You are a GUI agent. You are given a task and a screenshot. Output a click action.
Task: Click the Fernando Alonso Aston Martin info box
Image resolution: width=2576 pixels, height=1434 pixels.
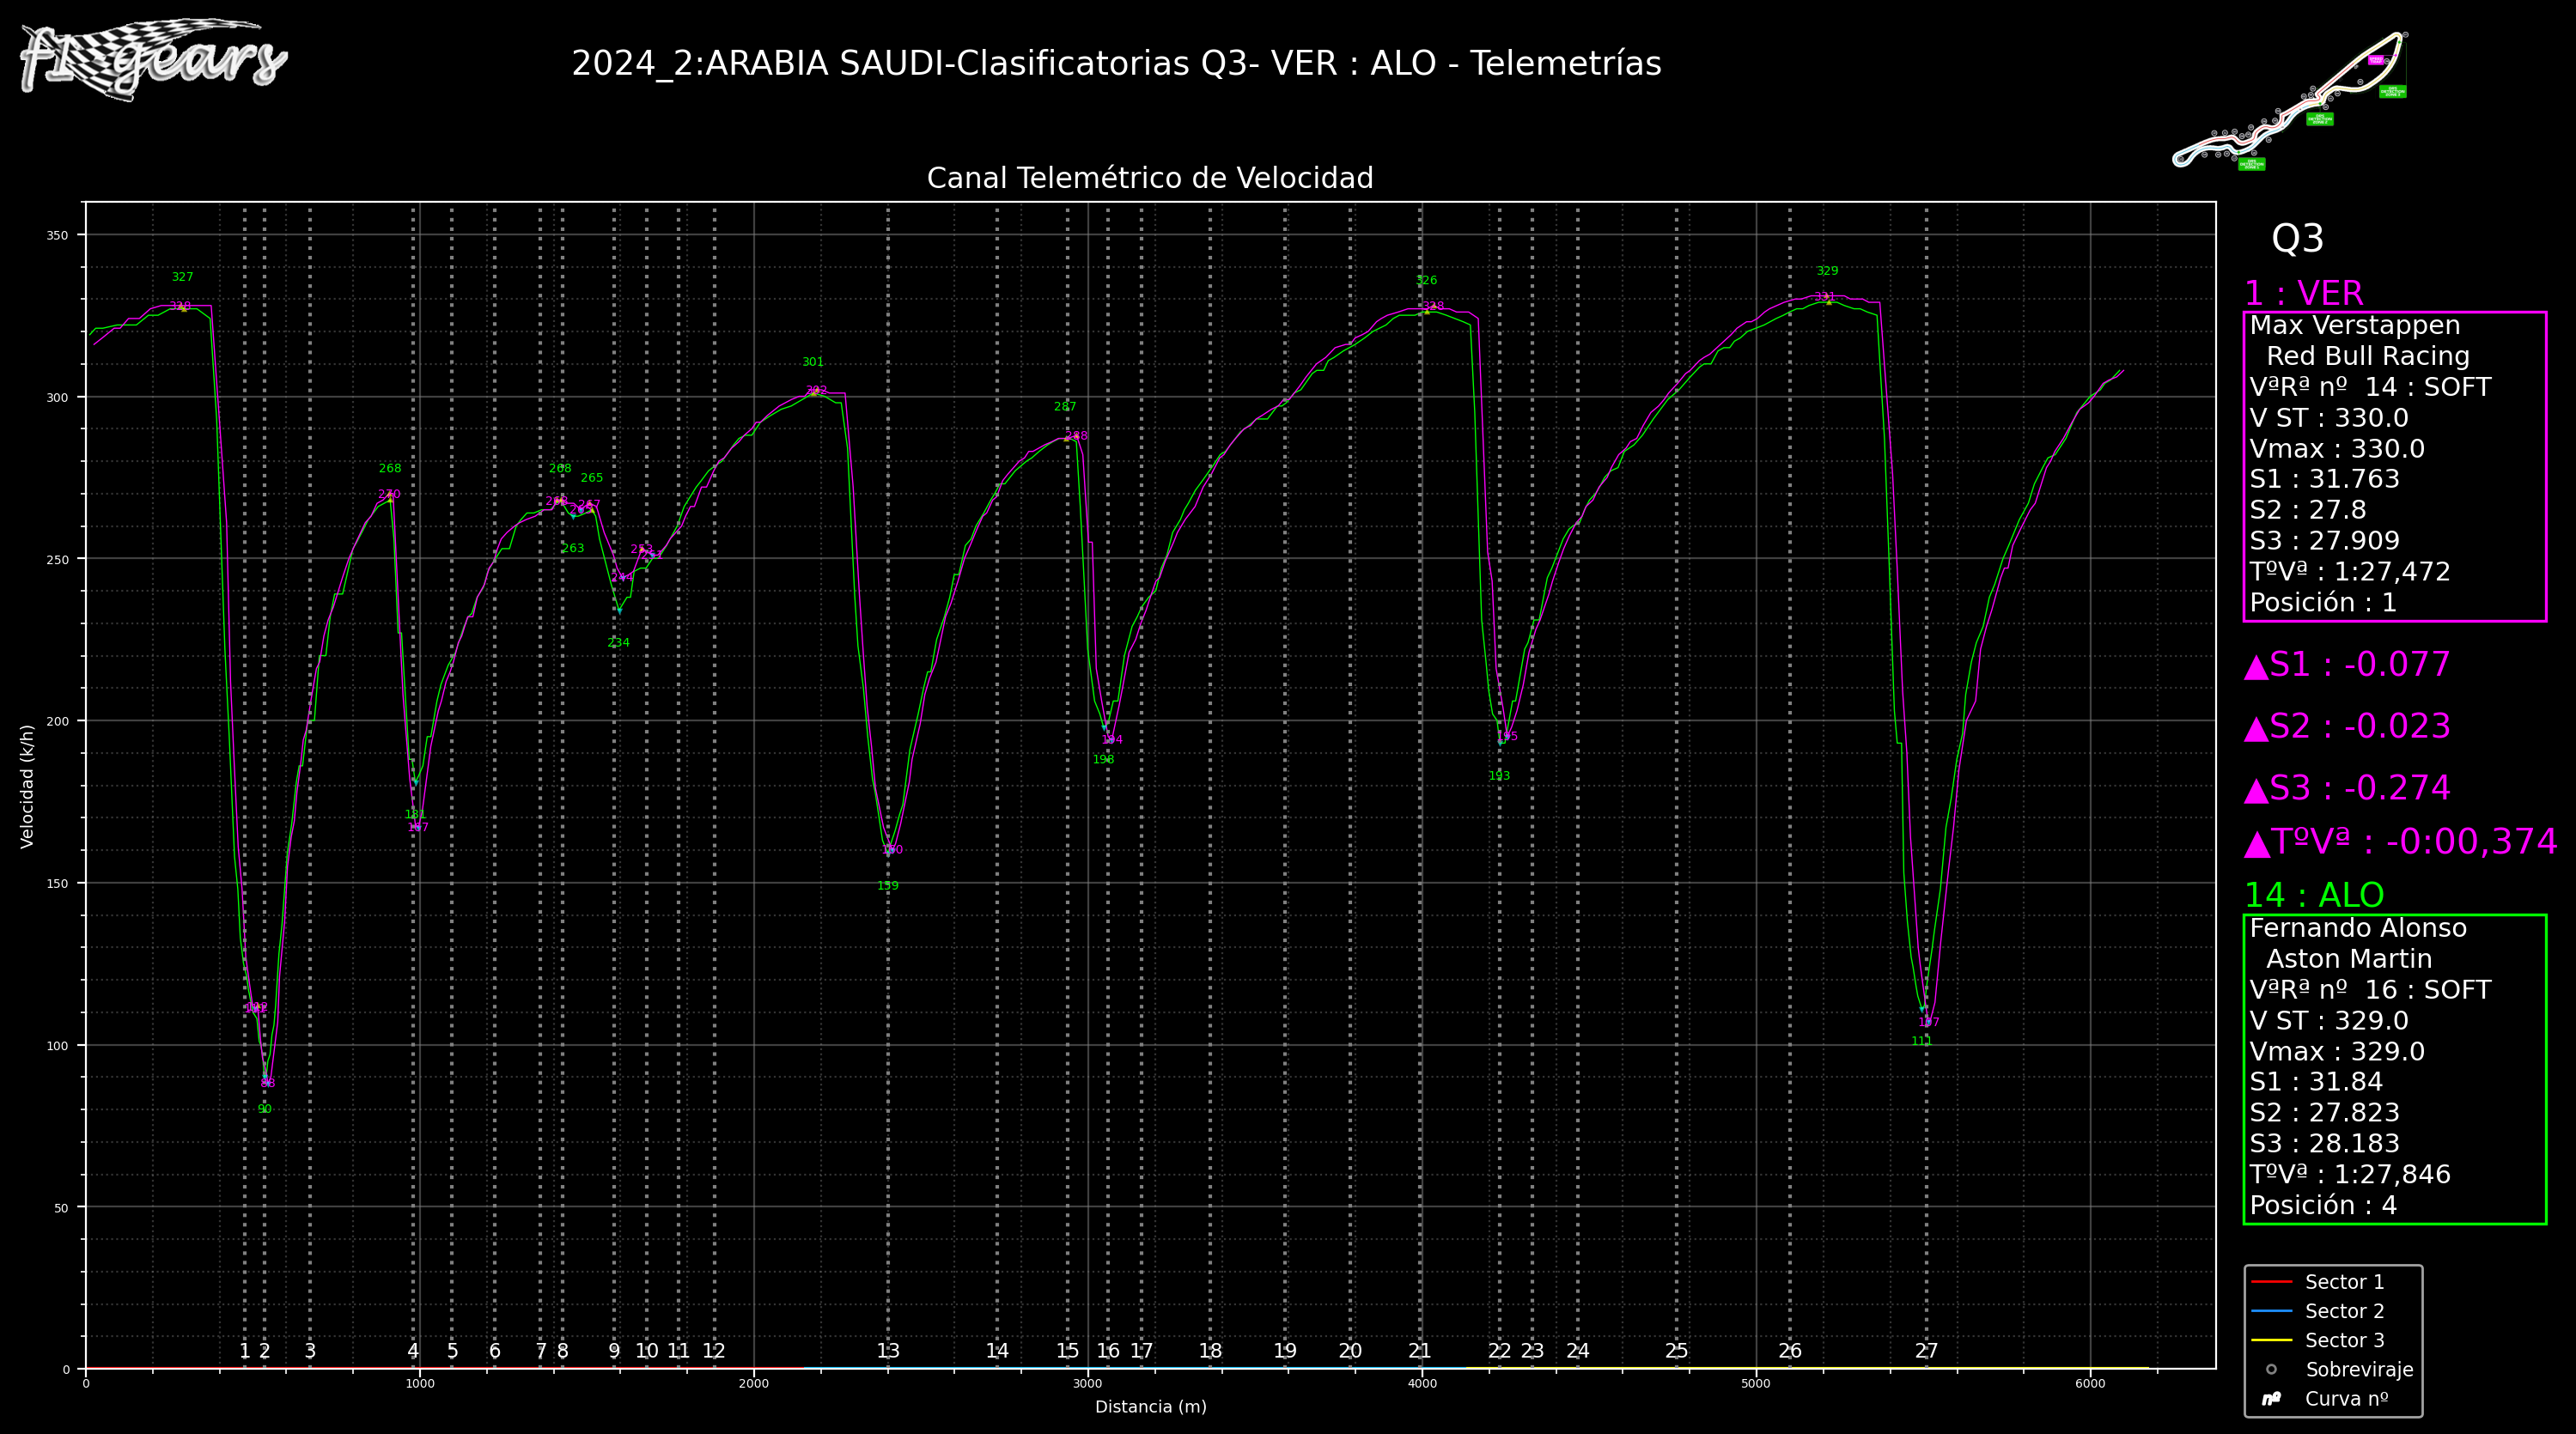(2394, 1068)
